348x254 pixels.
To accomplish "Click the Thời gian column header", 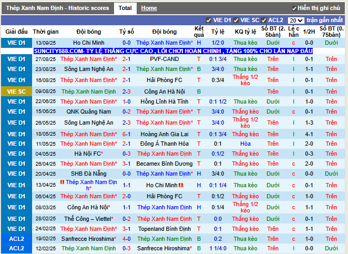I will click(46, 32).
